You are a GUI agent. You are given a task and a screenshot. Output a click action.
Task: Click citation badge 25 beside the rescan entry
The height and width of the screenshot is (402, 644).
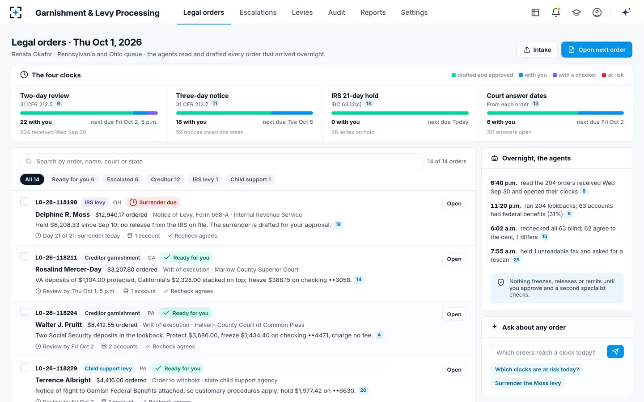(x=517, y=260)
